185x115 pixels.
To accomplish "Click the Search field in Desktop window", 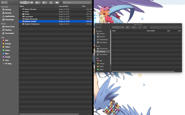I will point(165,27).
